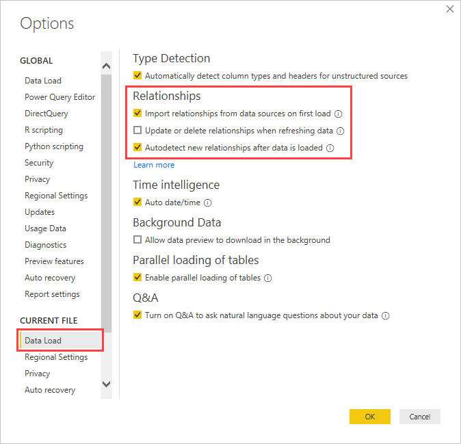461x444 pixels.
Task: Click info icon beside Update or delete relationships
Action: tap(340, 131)
